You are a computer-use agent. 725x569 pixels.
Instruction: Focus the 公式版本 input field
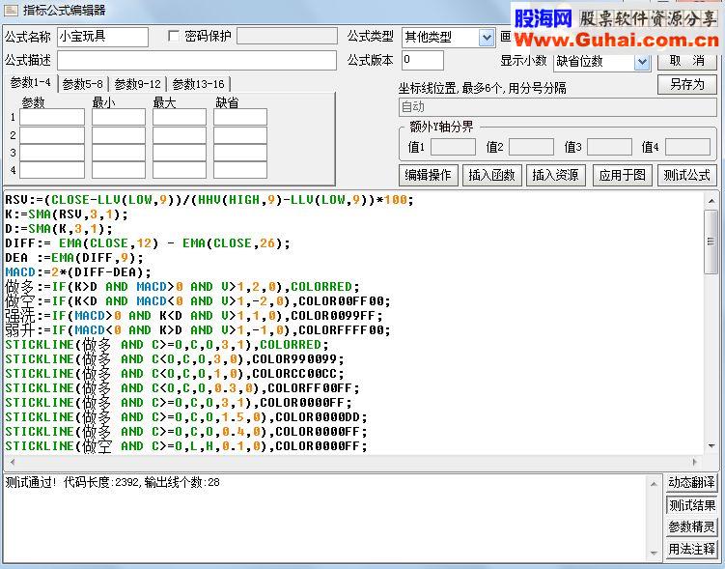tap(423, 60)
